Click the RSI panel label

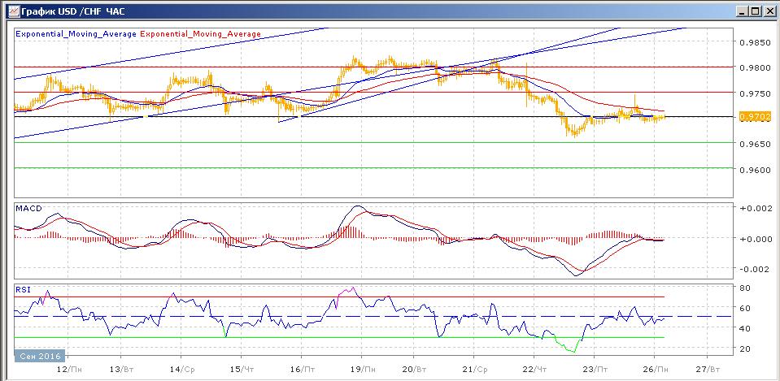[x=23, y=288]
